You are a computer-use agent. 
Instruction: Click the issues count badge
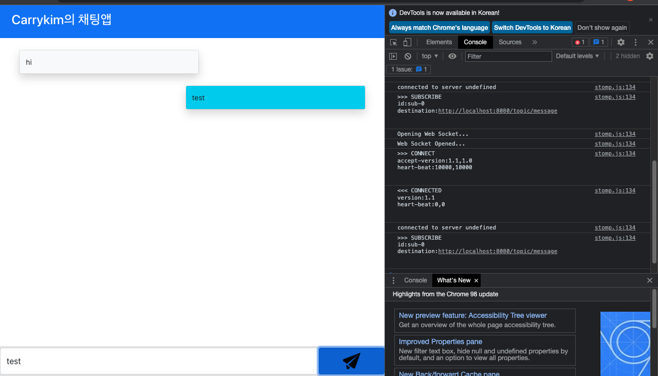point(598,42)
